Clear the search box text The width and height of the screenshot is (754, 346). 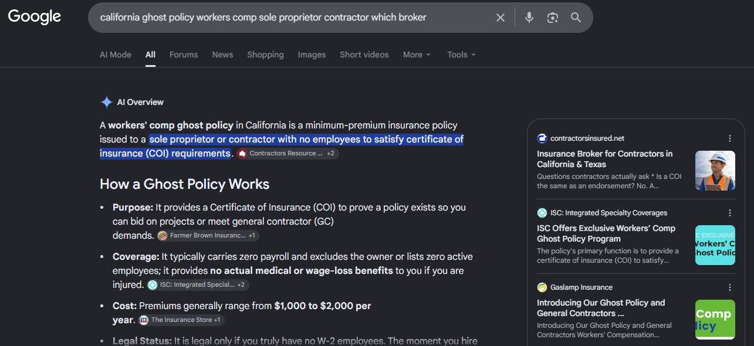[x=500, y=18]
